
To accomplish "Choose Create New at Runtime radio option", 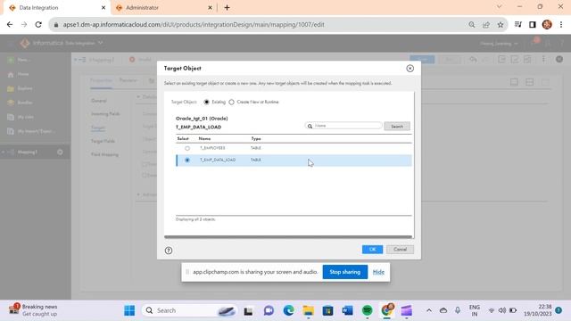I will 232,102.
